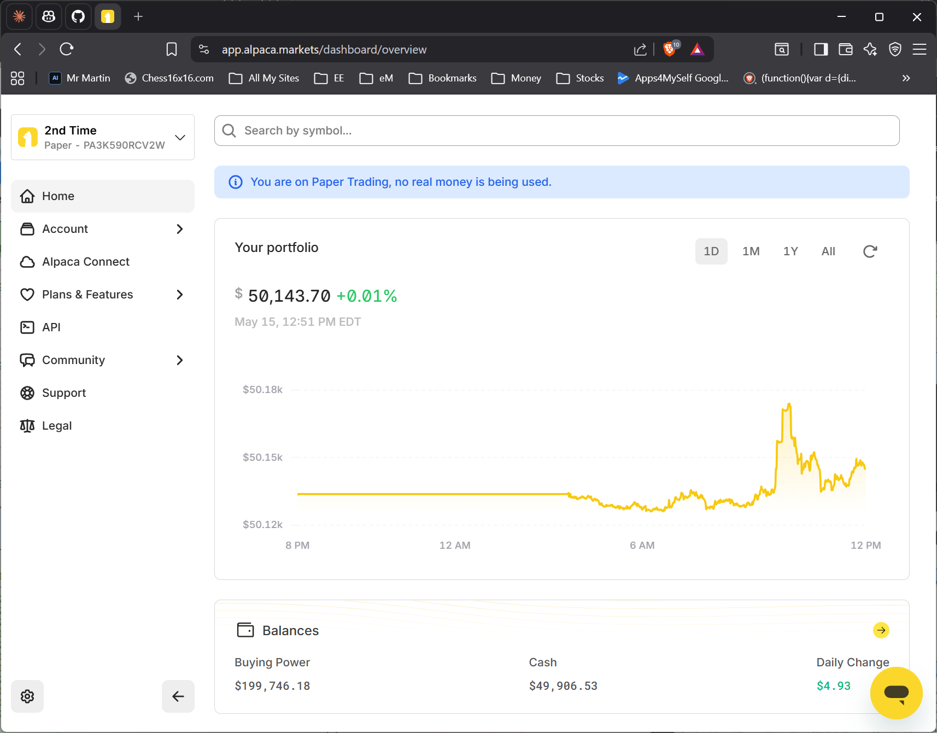This screenshot has height=733, width=937.
Task: Go back to previous page
Action: click(18, 49)
